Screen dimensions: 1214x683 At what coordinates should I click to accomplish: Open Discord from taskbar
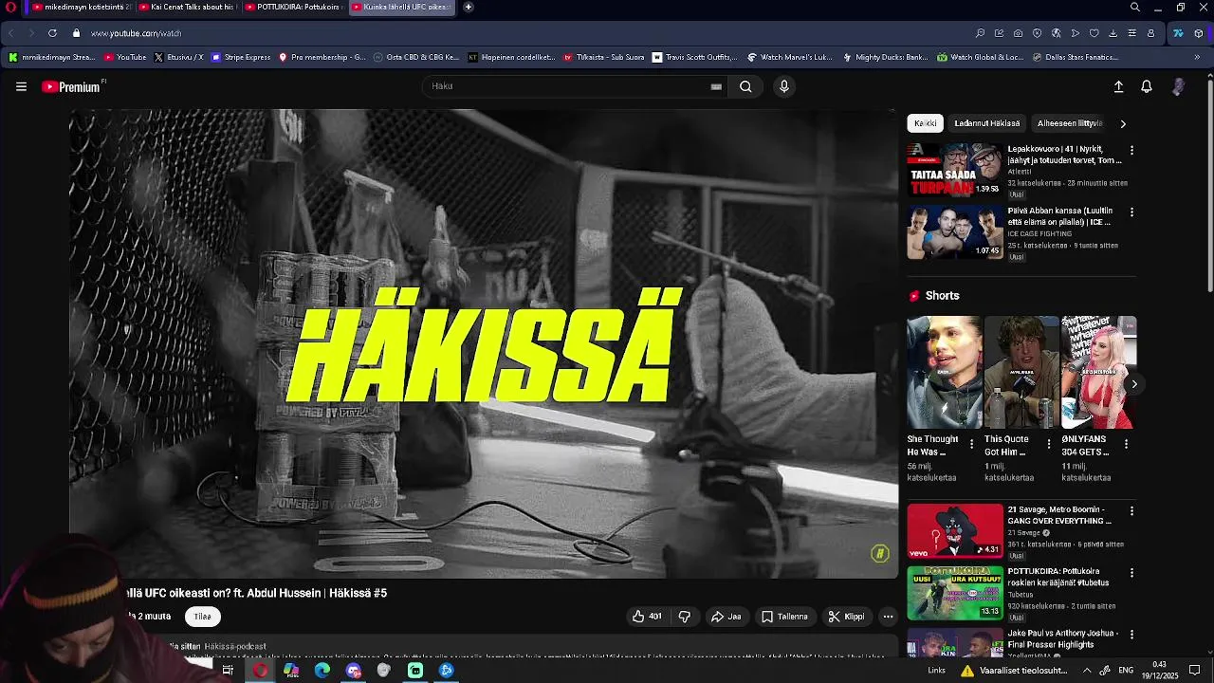tap(354, 671)
